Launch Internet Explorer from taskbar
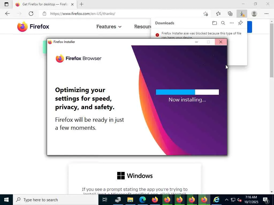274x205 pixels. 216,200
